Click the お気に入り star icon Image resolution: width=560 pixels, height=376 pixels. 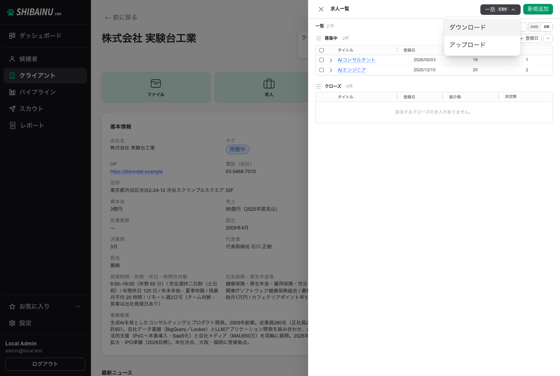point(12,306)
